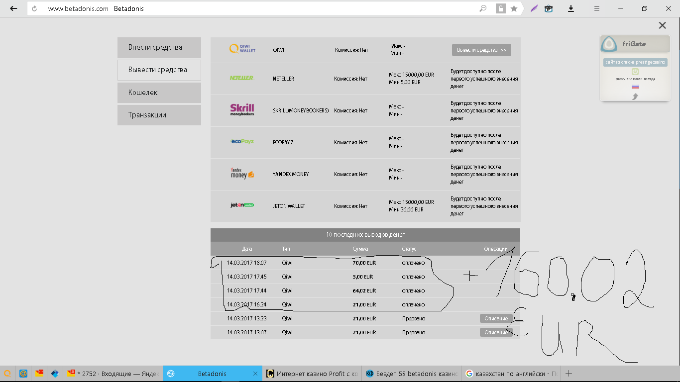Click the bookmark star in address bar

pyautogui.click(x=514, y=8)
